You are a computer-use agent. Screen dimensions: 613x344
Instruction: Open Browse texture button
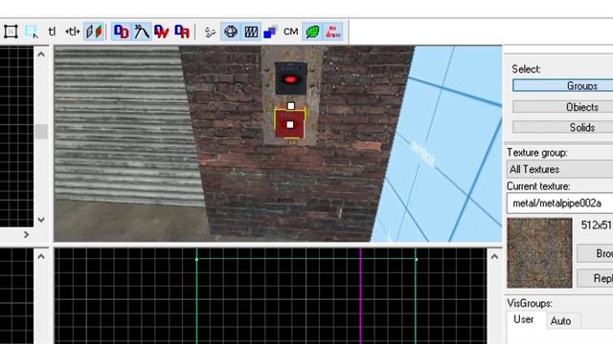pyautogui.click(x=595, y=253)
